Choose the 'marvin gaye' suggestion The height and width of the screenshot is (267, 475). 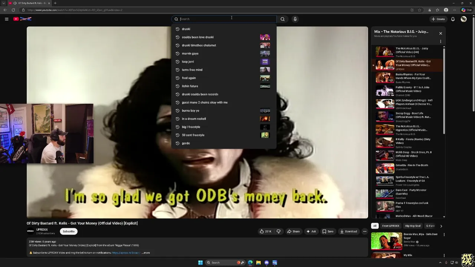coord(224,53)
